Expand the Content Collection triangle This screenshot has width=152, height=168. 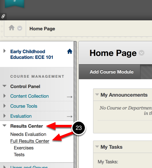pos(5,96)
